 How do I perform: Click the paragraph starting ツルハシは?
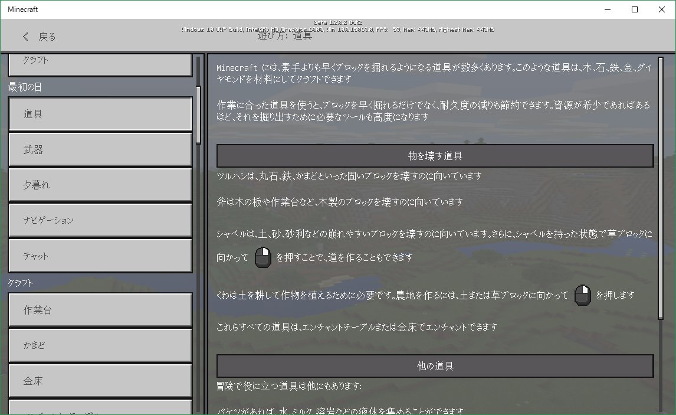(349, 176)
